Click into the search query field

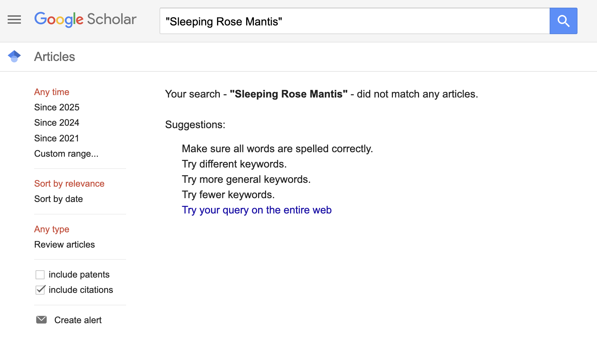(x=355, y=21)
